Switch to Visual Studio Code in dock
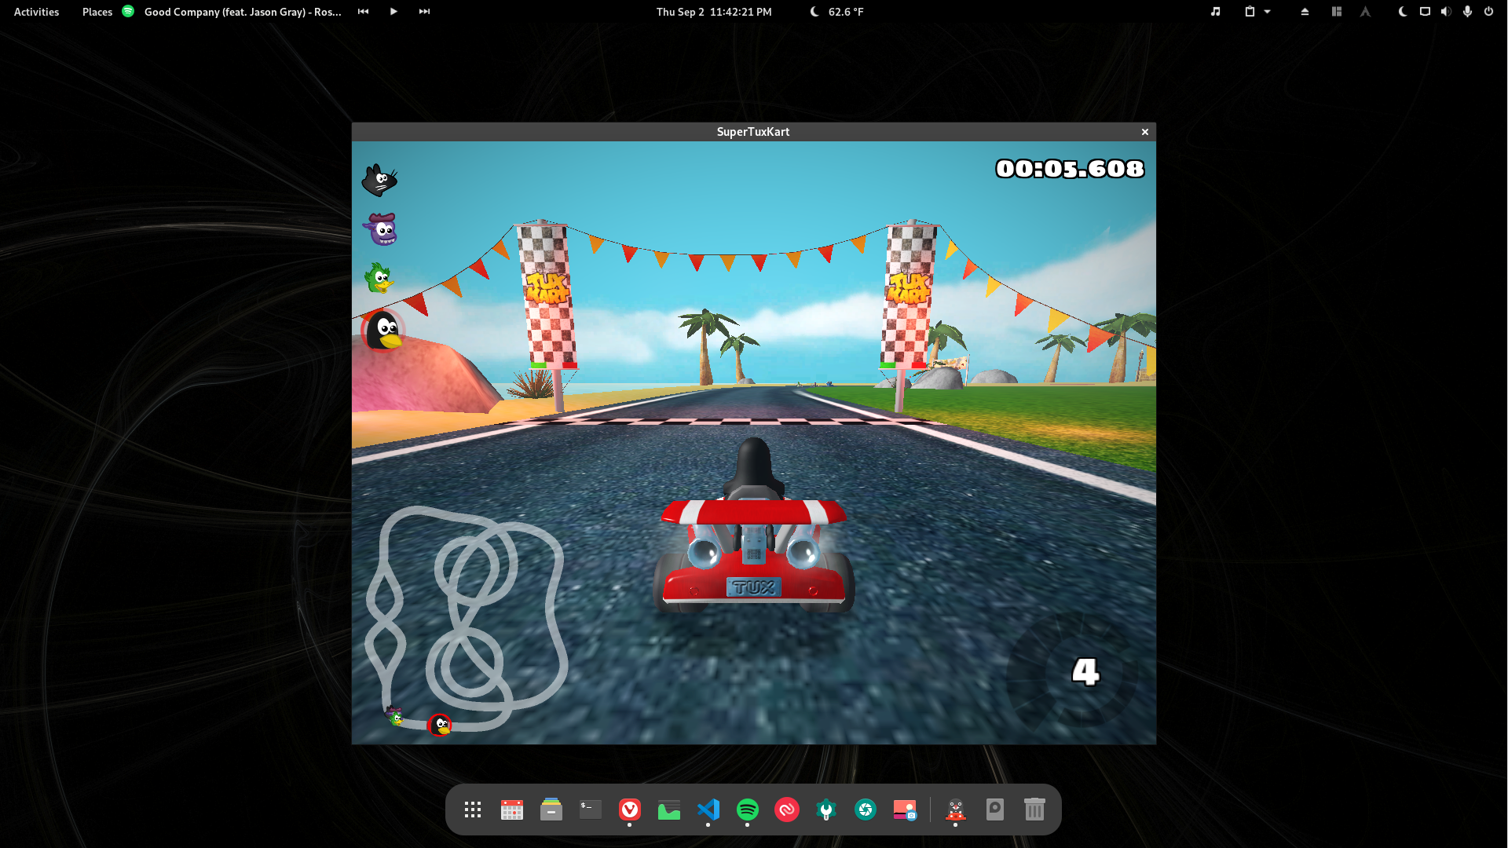This screenshot has width=1508, height=848. 708,810
